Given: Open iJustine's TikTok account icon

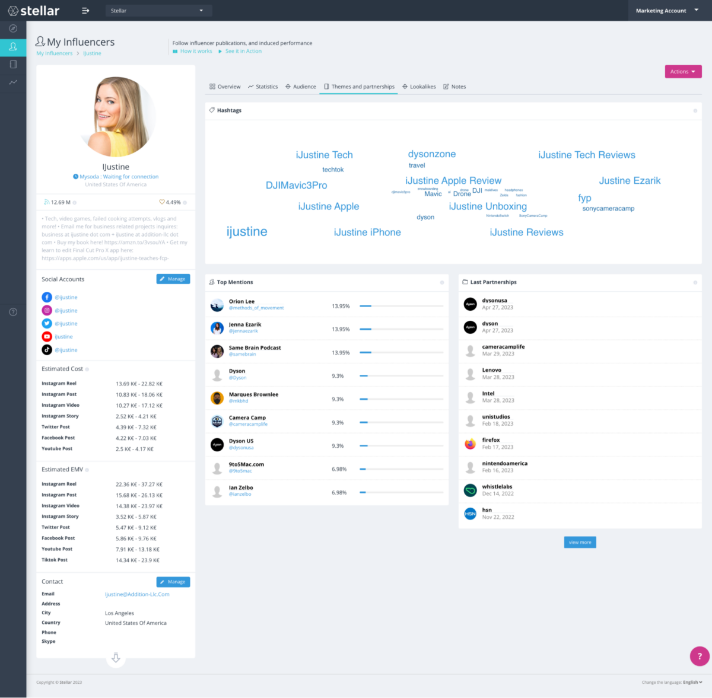Looking at the screenshot, I should 47,350.
